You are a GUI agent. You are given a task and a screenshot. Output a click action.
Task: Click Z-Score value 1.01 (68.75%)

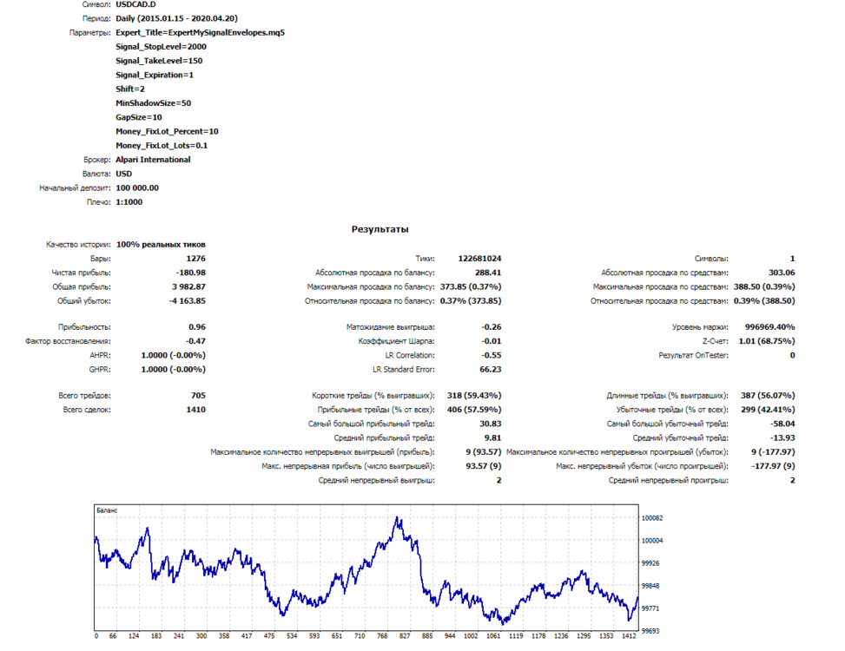766,341
